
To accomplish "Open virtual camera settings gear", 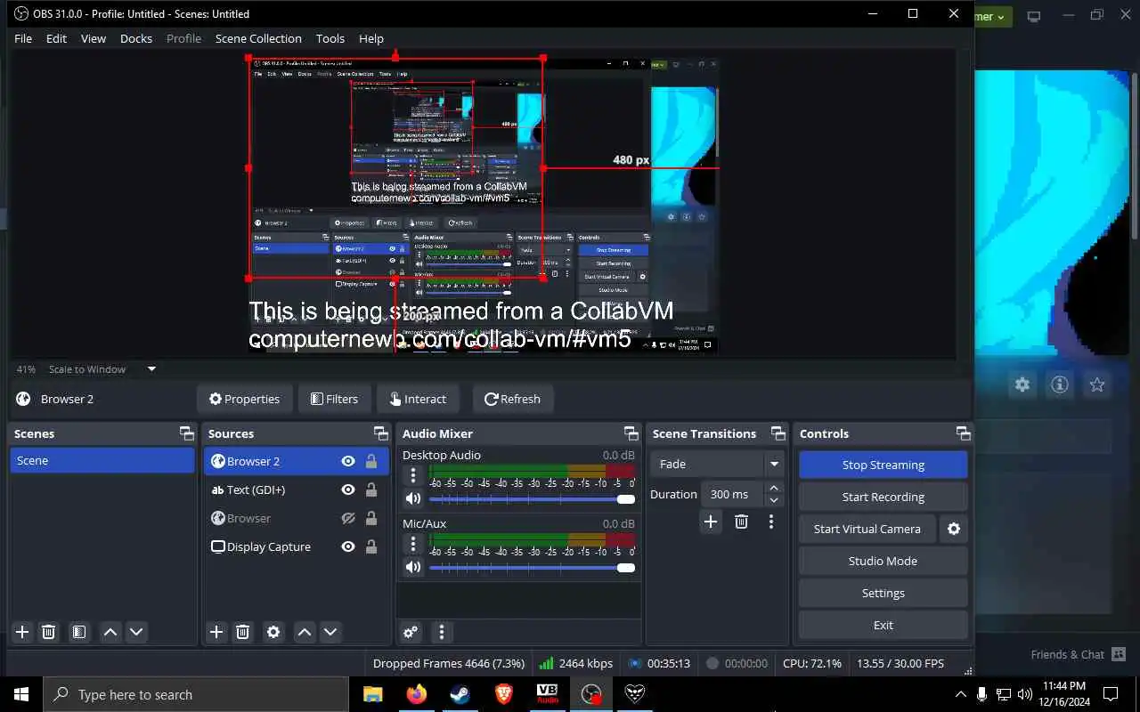I will point(954,529).
